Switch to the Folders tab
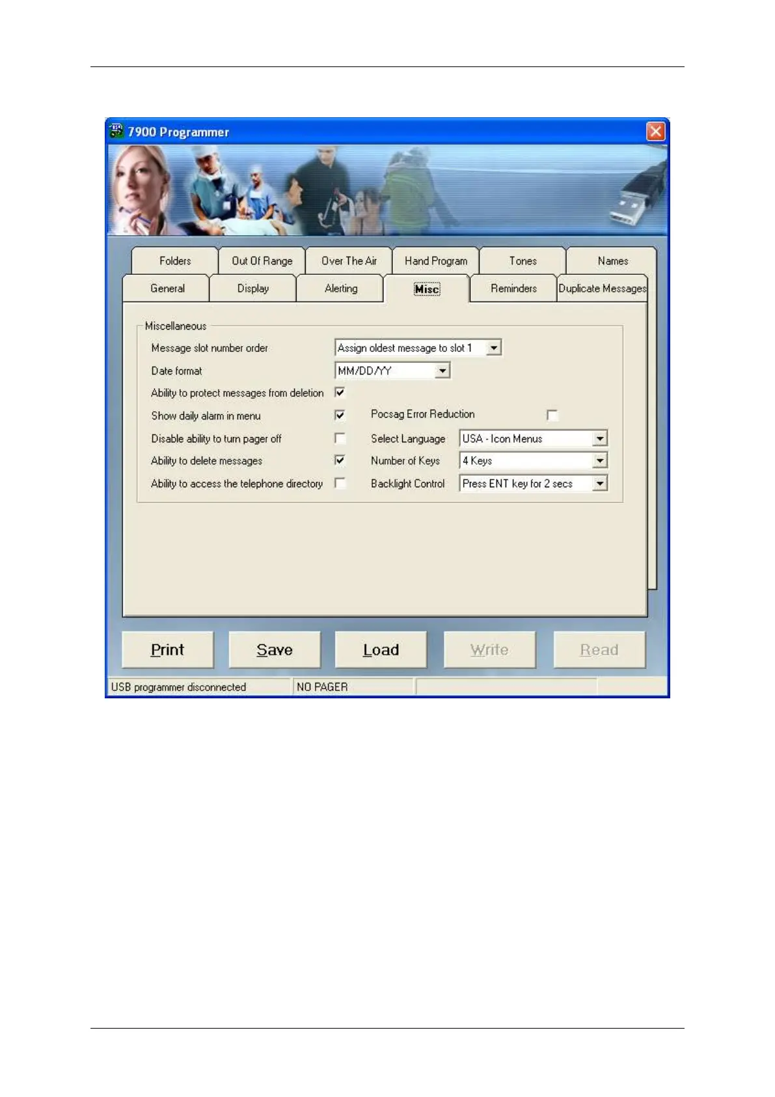This screenshot has height=1097, width=775. click(175, 261)
